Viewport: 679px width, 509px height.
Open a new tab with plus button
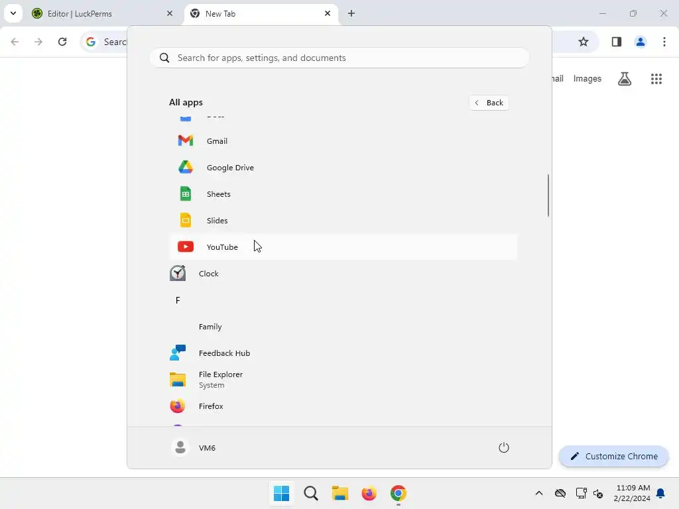(x=351, y=13)
